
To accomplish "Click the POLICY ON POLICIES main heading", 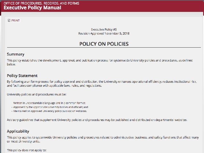I will tap(104, 44).
